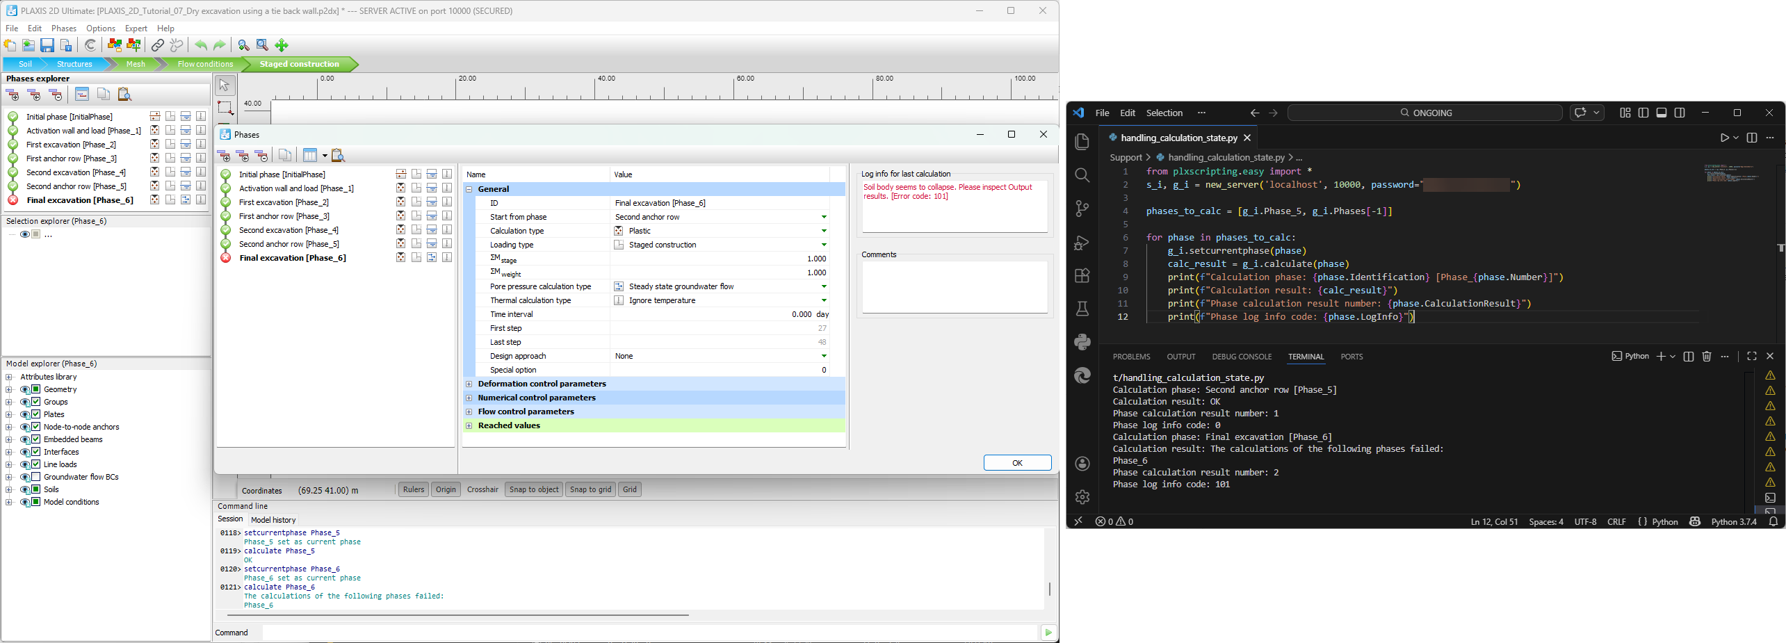Viewport: 1786px width, 643px height.
Task: Click Insert phase icon in Phases dialog toolbar
Action: pyautogui.click(x=242, y=155)
